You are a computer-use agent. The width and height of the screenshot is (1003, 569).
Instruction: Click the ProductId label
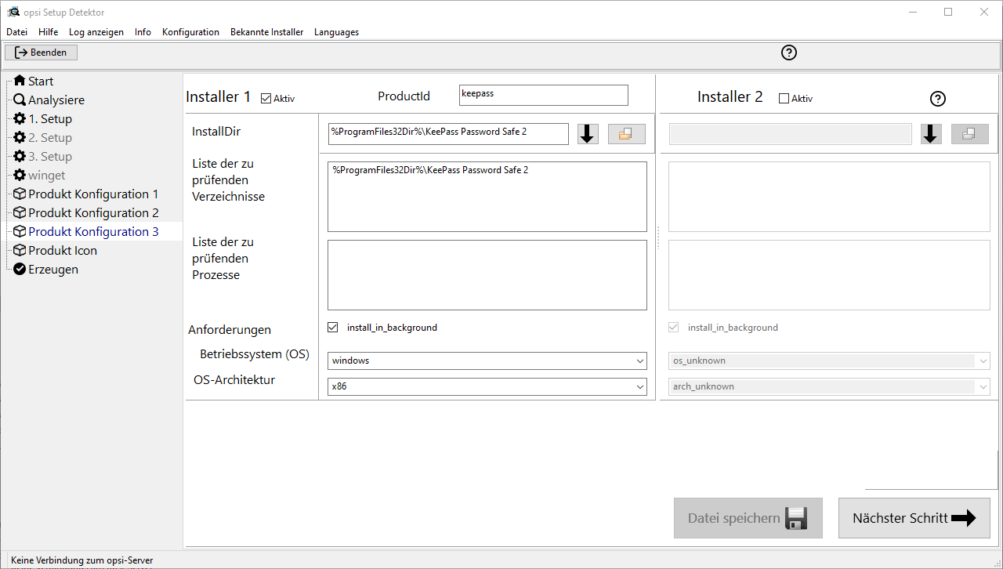point(404,96)
